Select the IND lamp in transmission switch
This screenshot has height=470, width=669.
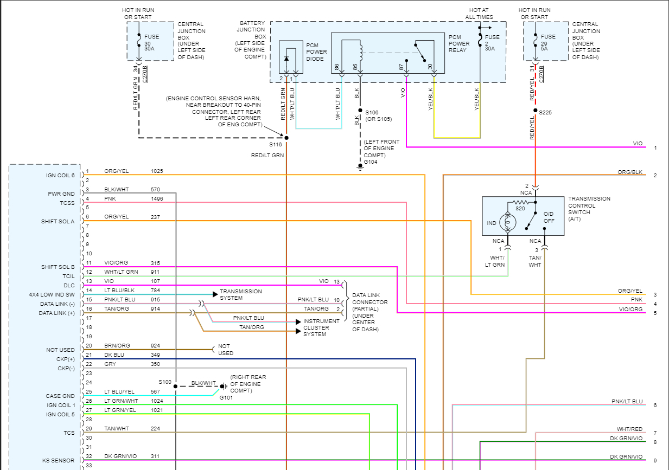click(x=508, y=222)
